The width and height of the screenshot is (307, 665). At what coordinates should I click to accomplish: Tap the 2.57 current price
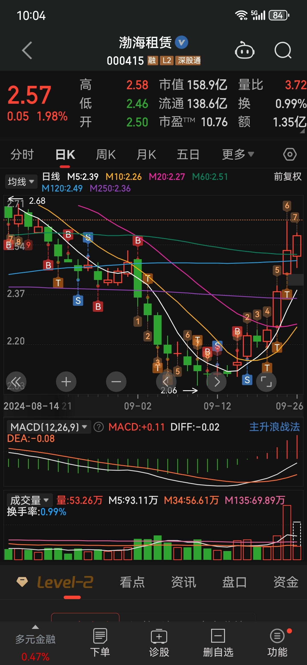click(x=29, y=95)
